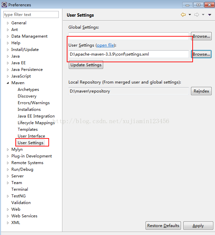Select Templates under Maven
Screen dimensions: 215x235
28,129
